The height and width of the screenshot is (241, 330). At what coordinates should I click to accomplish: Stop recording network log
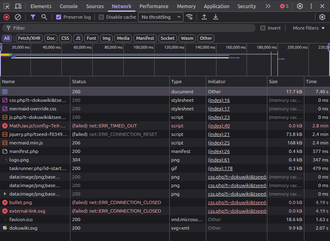click(7, 17)
